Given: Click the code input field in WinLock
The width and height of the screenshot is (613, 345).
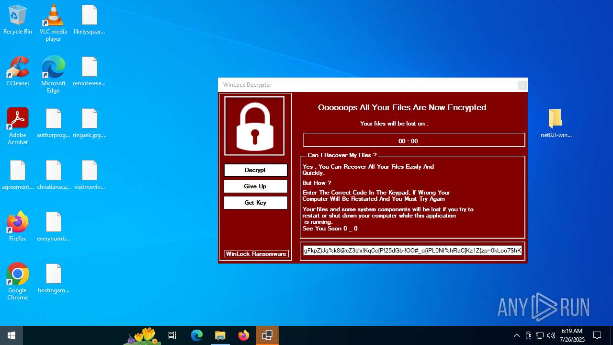Looking at the screenshot, I should tap(413, 251).
